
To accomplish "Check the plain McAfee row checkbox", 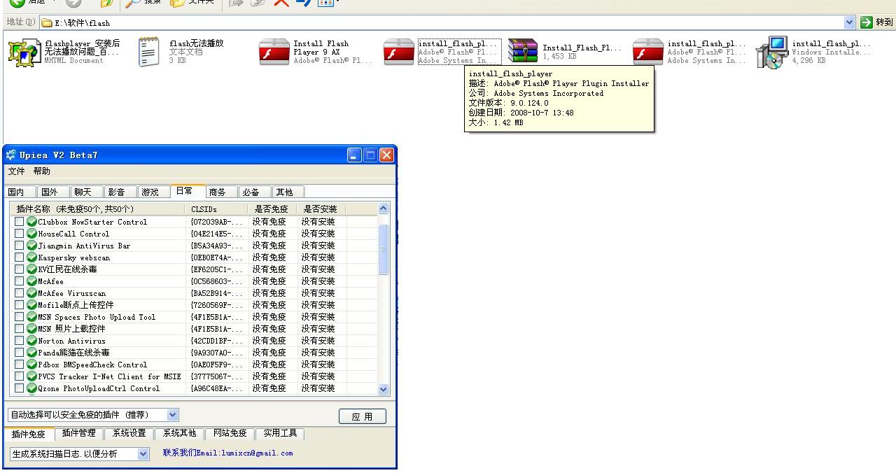I will [19, 281].
